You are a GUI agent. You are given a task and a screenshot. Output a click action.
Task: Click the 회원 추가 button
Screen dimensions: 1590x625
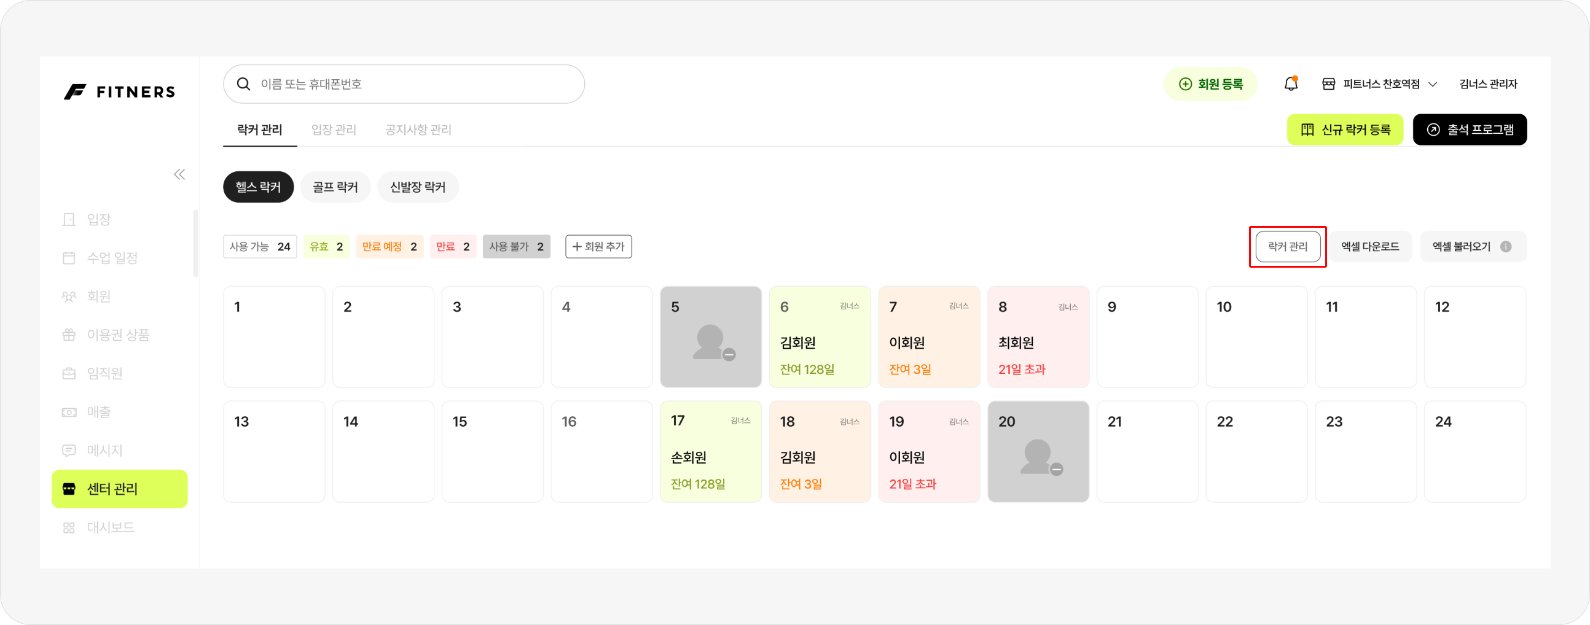pos(599,247)
